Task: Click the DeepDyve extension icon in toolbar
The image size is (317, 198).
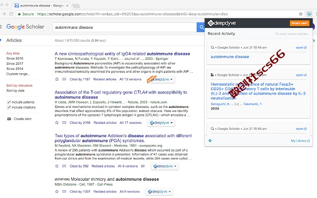Action: click(x=309, y=14)
